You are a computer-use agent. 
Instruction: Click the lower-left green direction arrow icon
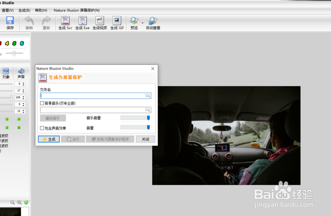[x=7, y=128]
